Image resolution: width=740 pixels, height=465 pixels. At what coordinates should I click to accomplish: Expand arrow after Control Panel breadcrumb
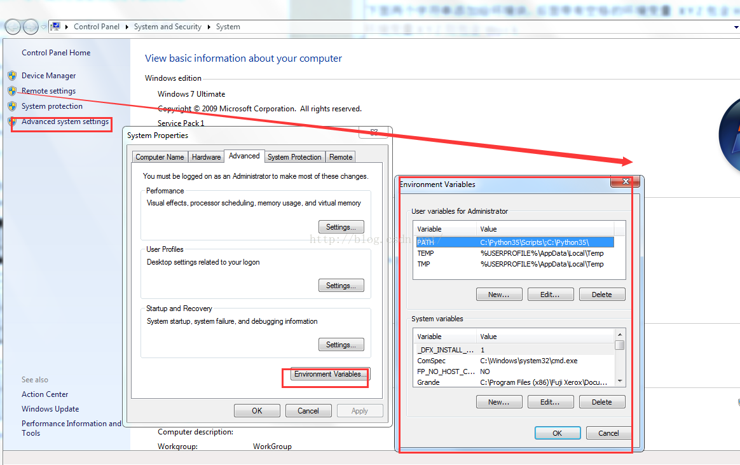coord(127,27)
